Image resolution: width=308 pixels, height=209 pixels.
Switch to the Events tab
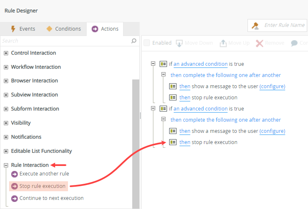click(23, 29)
